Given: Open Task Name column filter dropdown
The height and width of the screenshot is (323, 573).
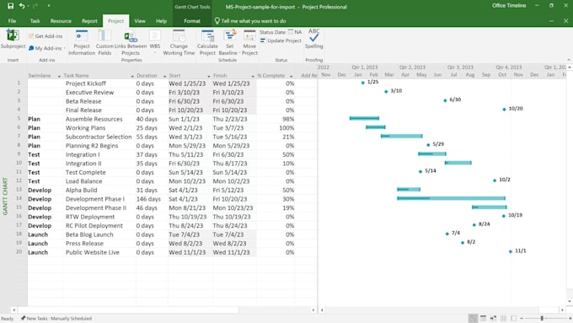Looking at the screenshot, I should point(132,76).
